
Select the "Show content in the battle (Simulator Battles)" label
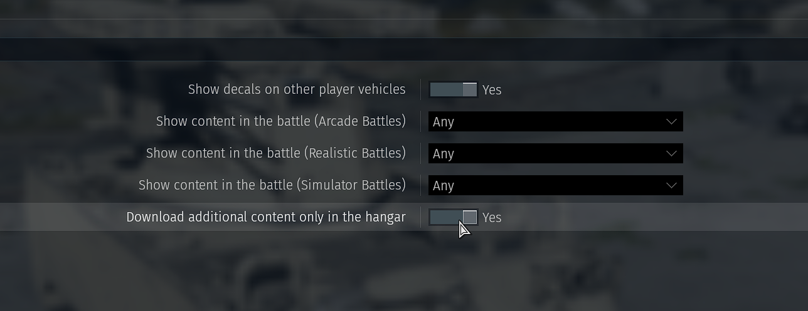[272, 185]
